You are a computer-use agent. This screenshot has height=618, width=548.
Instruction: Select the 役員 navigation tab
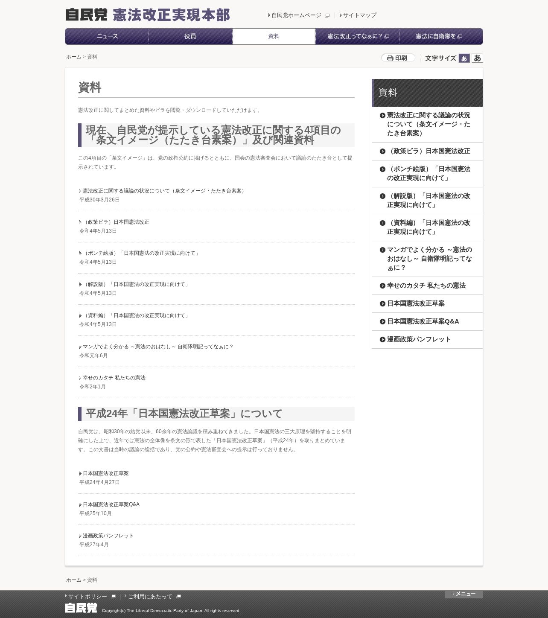pos(190,36)
